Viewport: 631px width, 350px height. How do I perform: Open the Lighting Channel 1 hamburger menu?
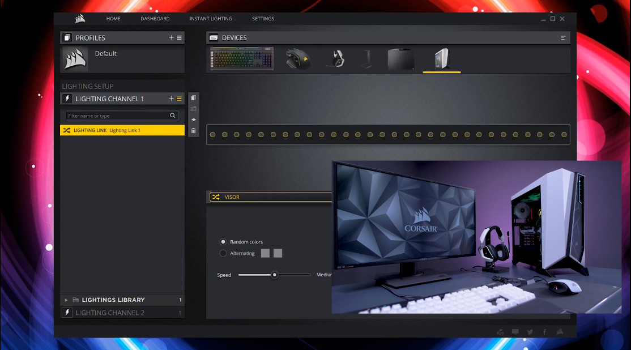179,99
